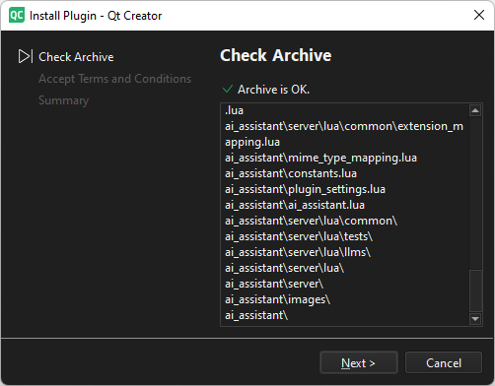Click the '.lua' line at list top

pos(234,110)
